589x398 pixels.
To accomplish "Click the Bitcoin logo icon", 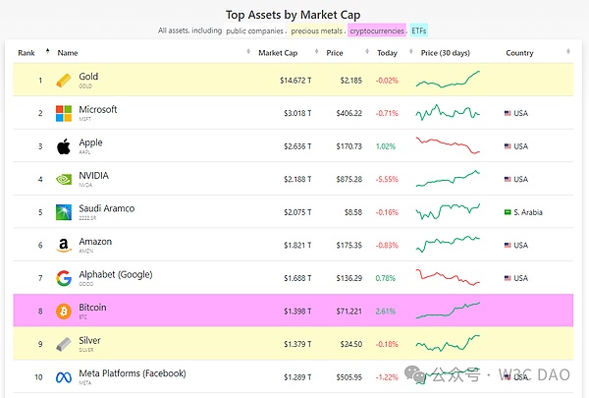I will pos(63,312).
